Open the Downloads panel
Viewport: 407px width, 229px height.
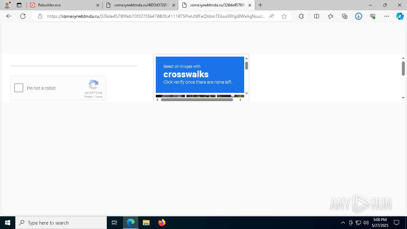coord(359,16)
